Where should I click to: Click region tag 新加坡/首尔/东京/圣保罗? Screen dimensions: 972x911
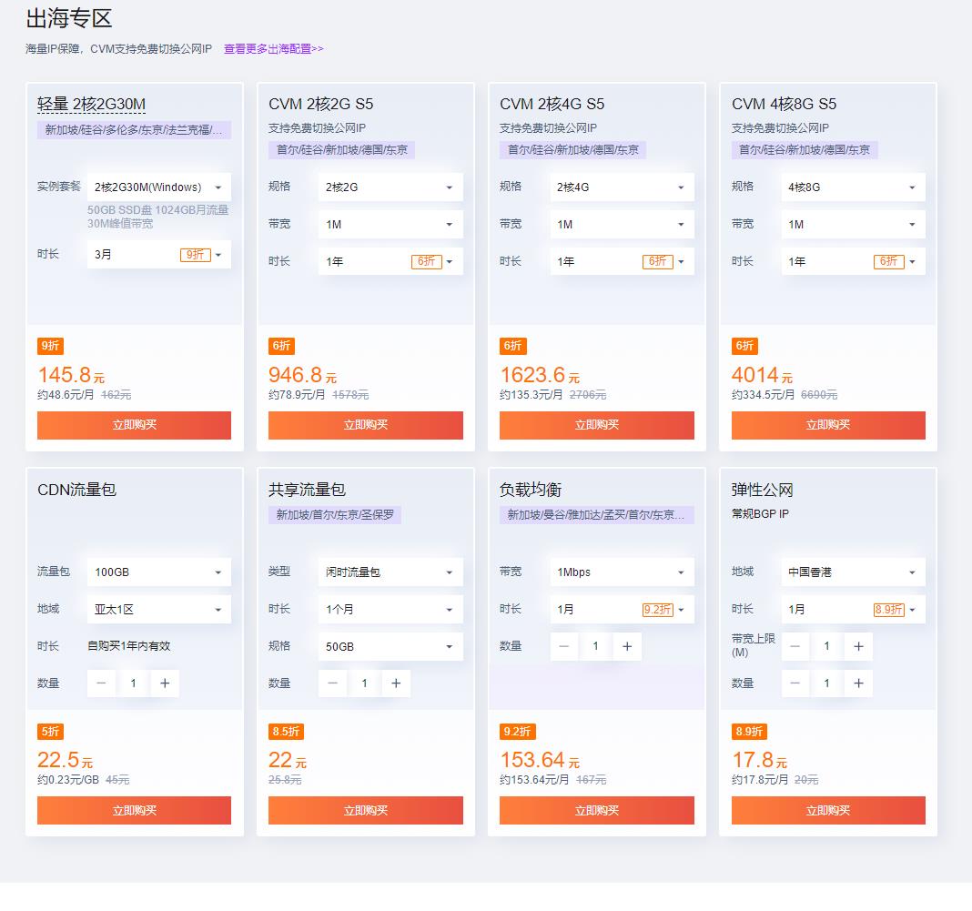(335, 515)
